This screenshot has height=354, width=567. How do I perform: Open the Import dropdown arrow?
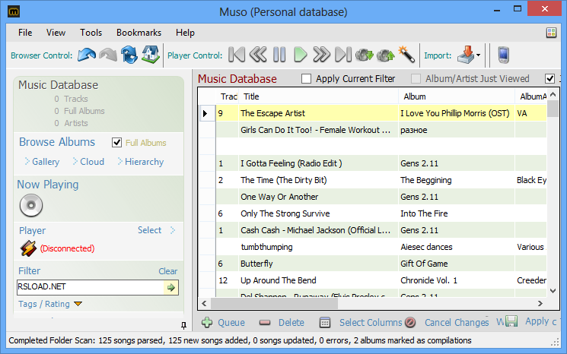pyautogui.click(x=479, y=55)
